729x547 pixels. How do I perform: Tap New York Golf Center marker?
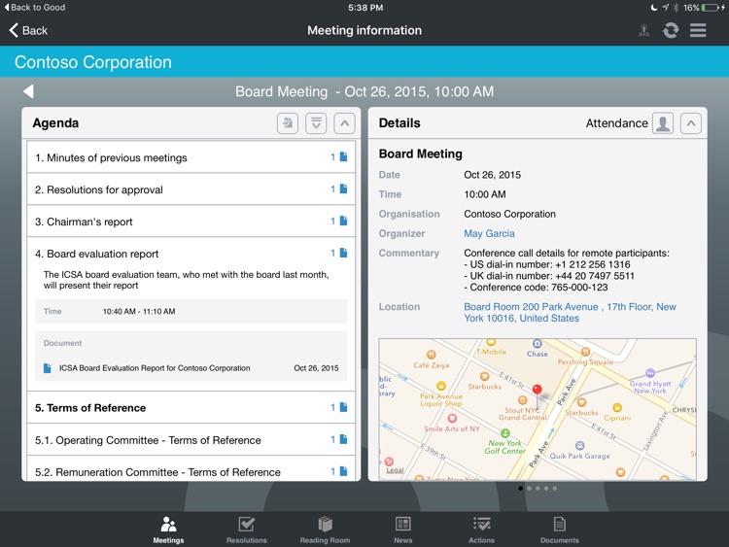(504, 433)
